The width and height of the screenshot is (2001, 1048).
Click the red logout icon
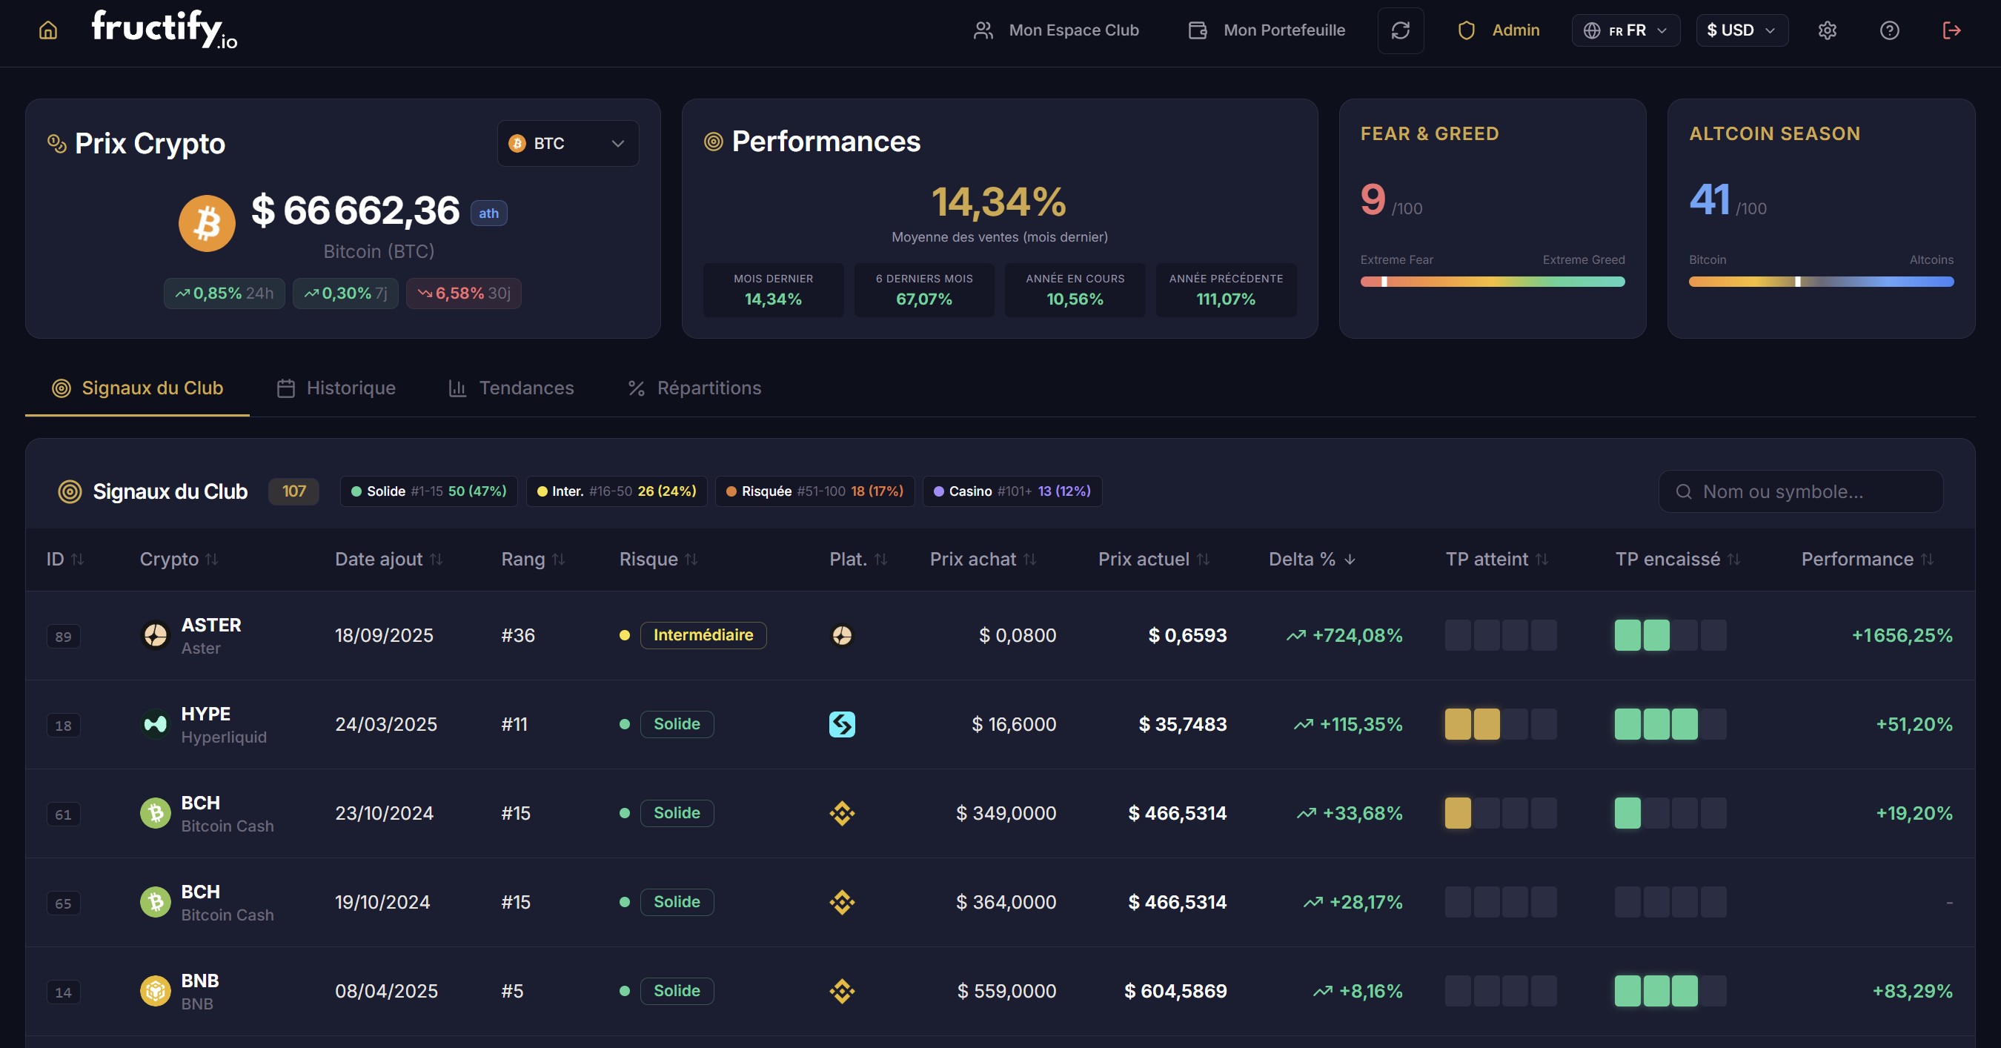point(1951,30)
